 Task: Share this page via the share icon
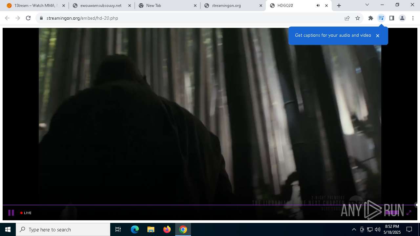347,18
